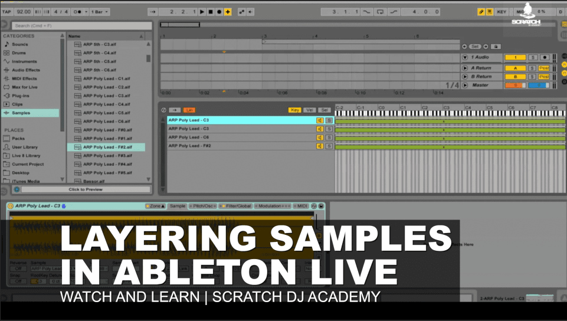Toggle browser preview headphone icon

coord(17,189)
